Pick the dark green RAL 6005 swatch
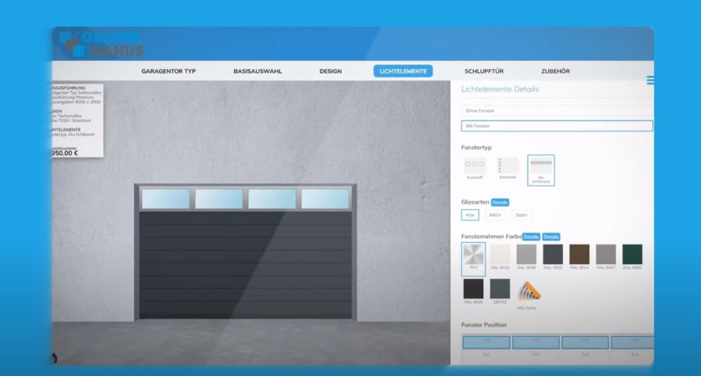This screenshot has height=376, width=701. [x=632, y=255]
